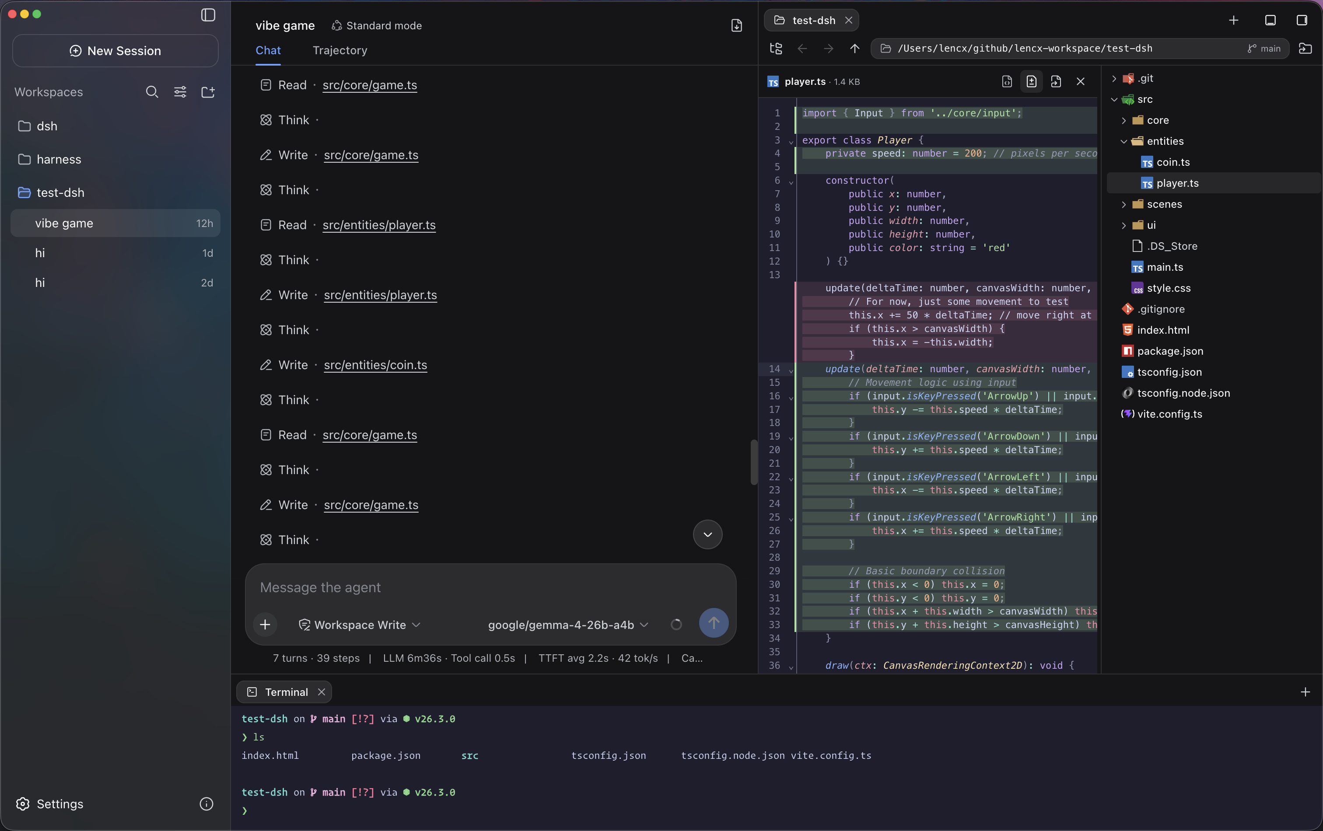1323x831 pixels.
Task: Navigate forward in file browser
Action: (829, 49)
